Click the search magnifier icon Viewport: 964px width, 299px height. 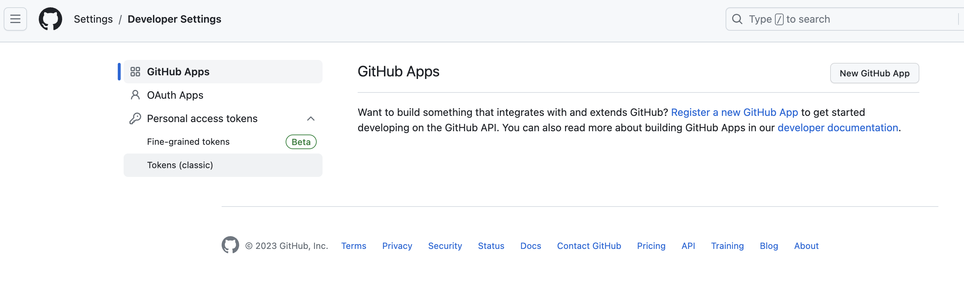click(x=737, y=19)
